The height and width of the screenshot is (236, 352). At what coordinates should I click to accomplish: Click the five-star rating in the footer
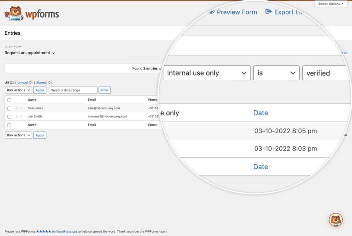pos(43,232)
